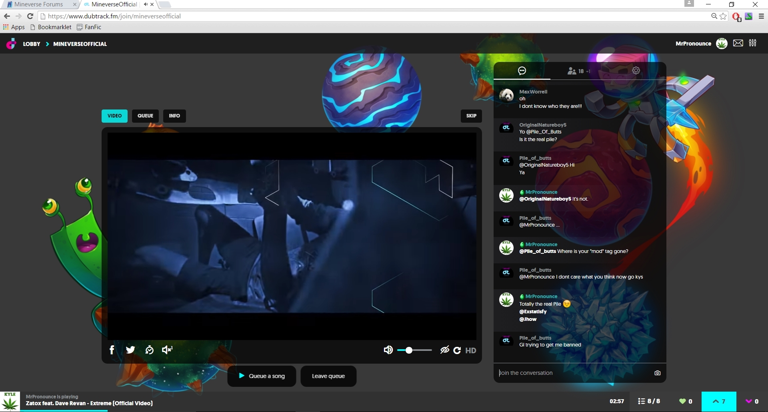The width and height of the screenshot is (768, 412).
Task: Click the now-playing DJ avatar thumbnail
Action: [10, 402]
